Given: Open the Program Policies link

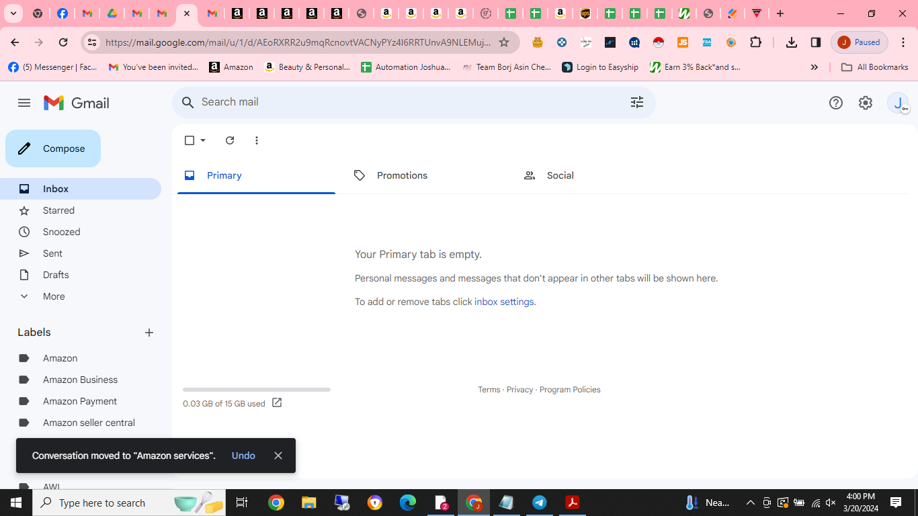Looking at the screenshot, I should (570, 390).
